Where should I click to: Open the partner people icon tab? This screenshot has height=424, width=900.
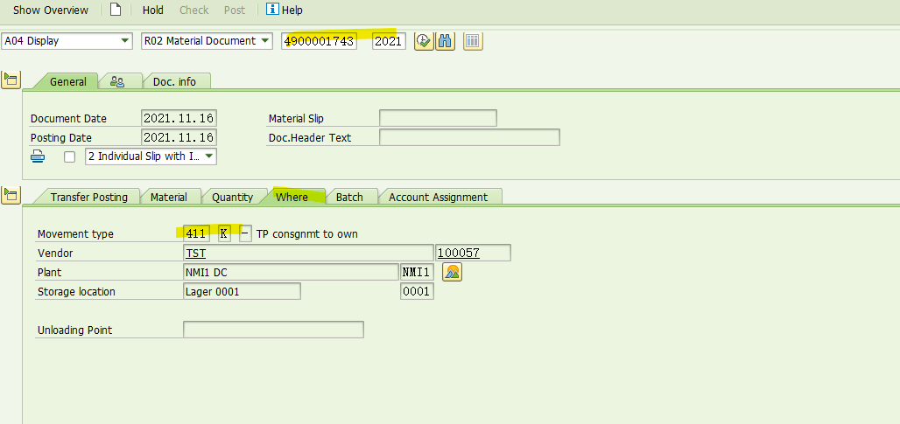(117, 82)
